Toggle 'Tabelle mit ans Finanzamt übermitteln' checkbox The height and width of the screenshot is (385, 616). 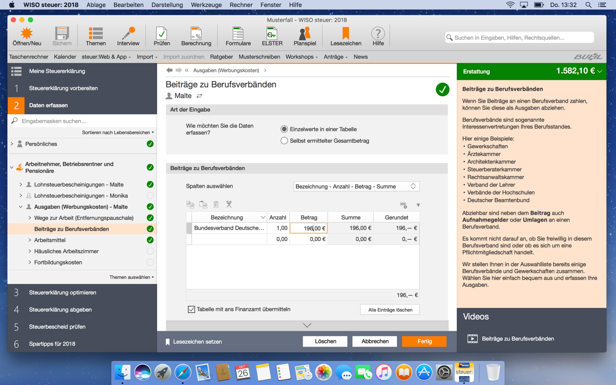(x=192, y=309)
